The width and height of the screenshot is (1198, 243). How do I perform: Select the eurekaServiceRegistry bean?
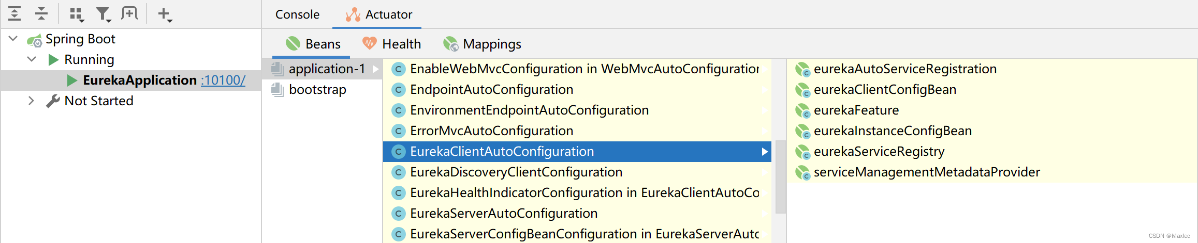point(992,152)
